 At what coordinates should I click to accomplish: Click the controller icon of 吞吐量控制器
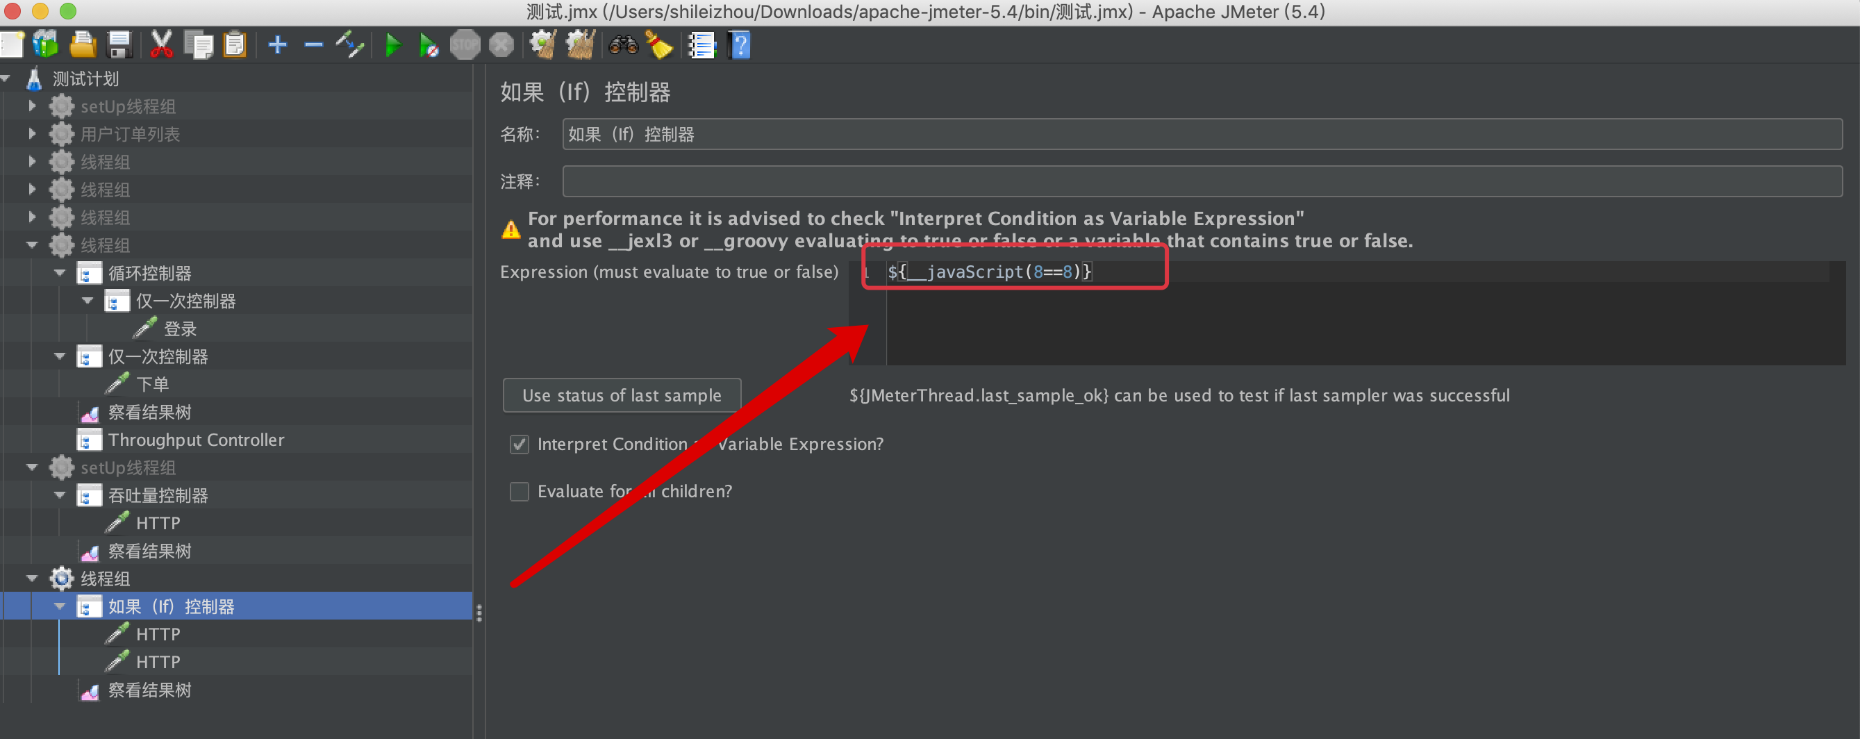(x=89, y=495)
